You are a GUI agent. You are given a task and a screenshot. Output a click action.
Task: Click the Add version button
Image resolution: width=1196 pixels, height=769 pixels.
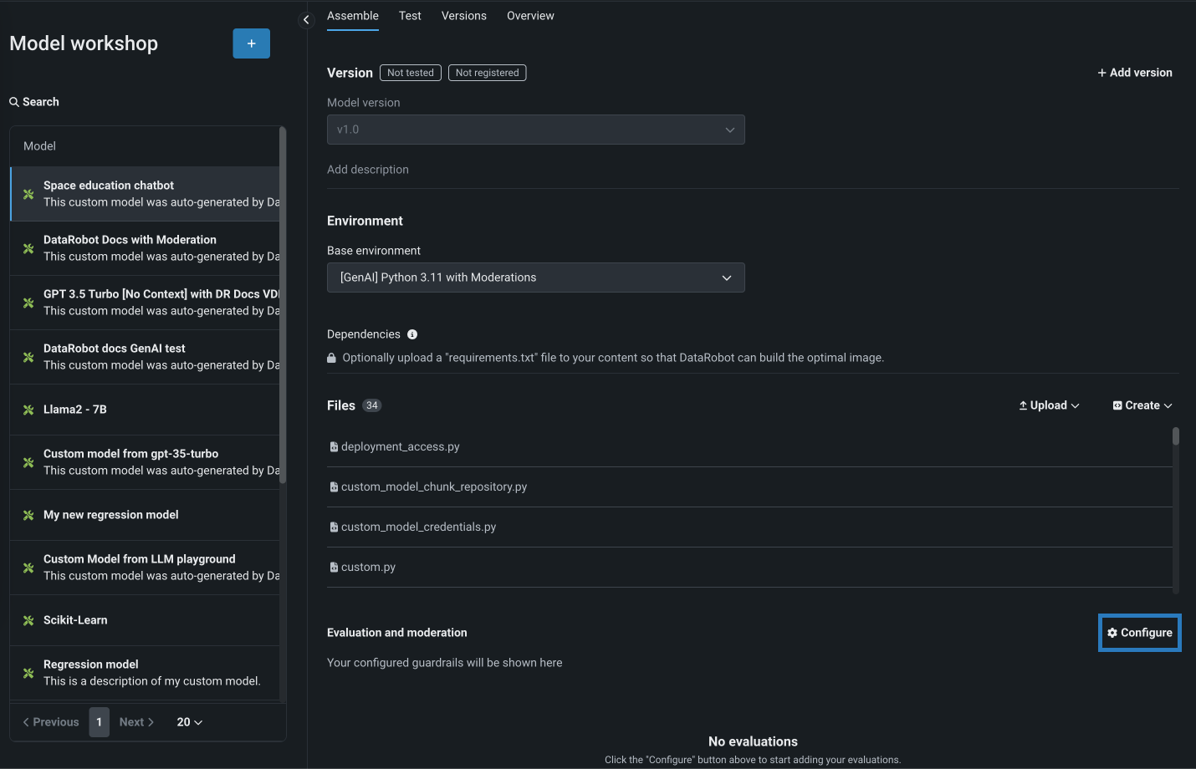pos(1134,72)
